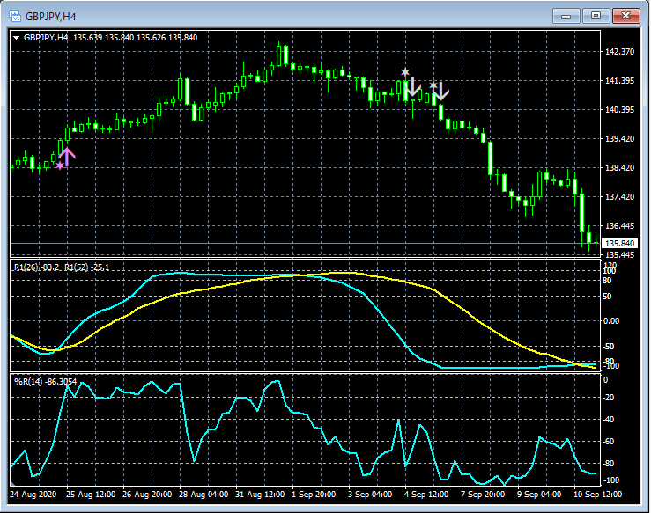Click the 140.395 price scale value
This screenshot has width=651, height=513.
tap(619, 109)
